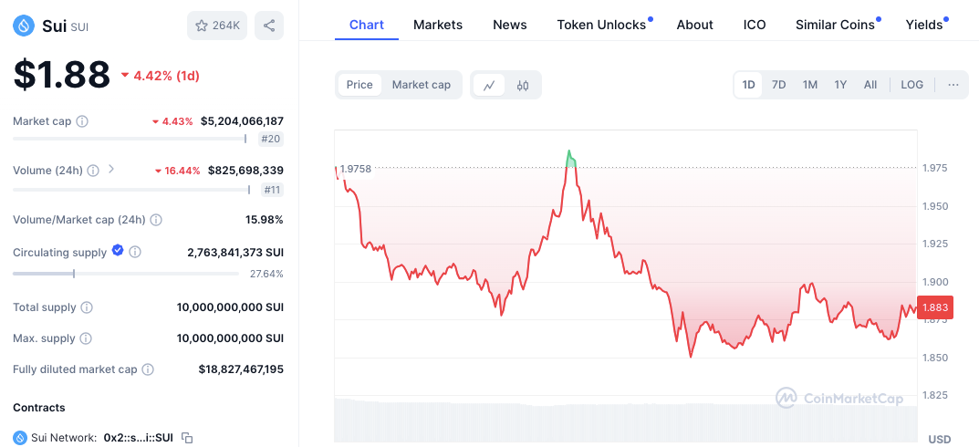Set chart range to 7D
Viewport: 979px width, 447px height.
click(x=778, y=85)
